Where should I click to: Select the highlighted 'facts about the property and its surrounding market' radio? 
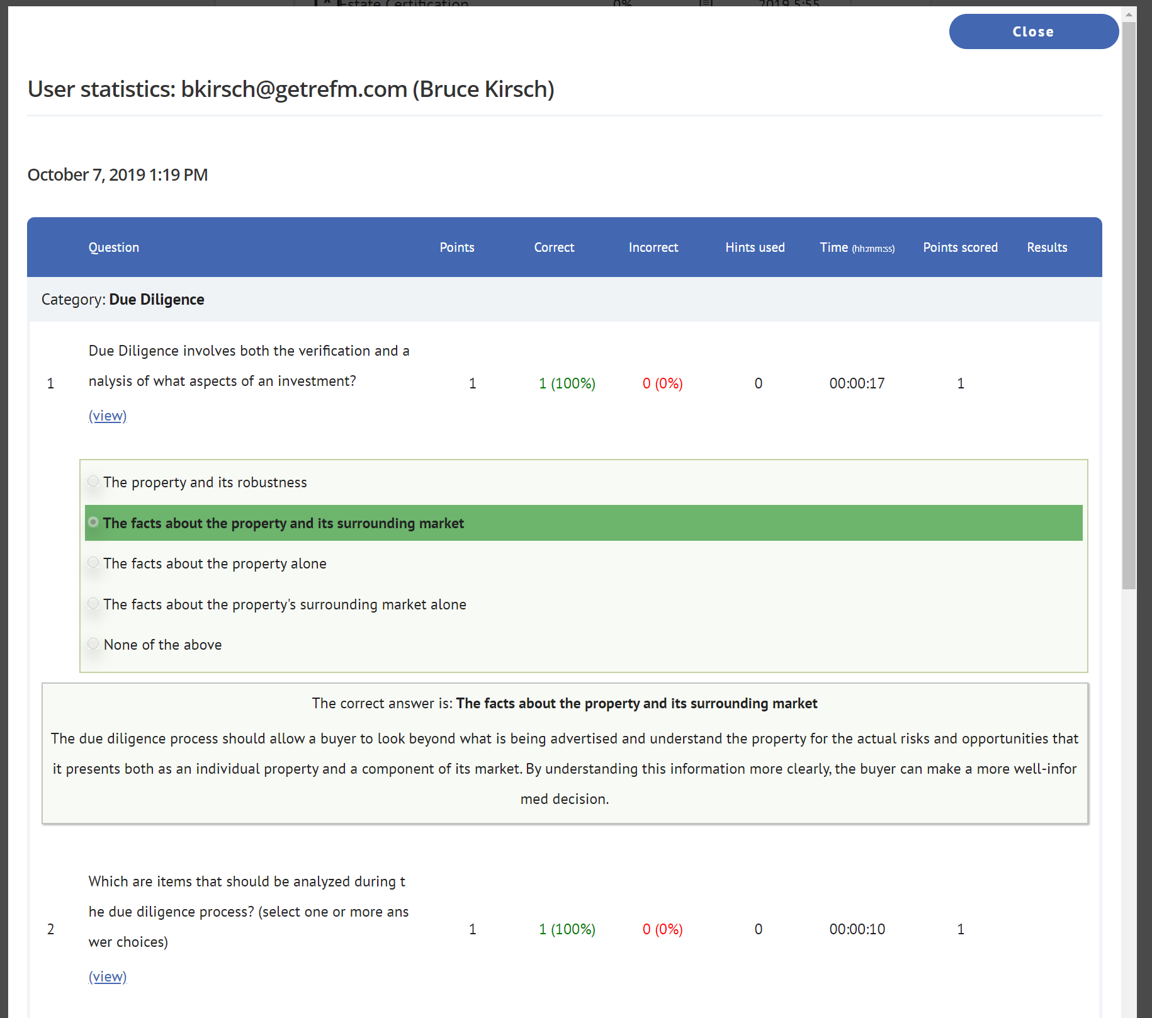[93, 523]
